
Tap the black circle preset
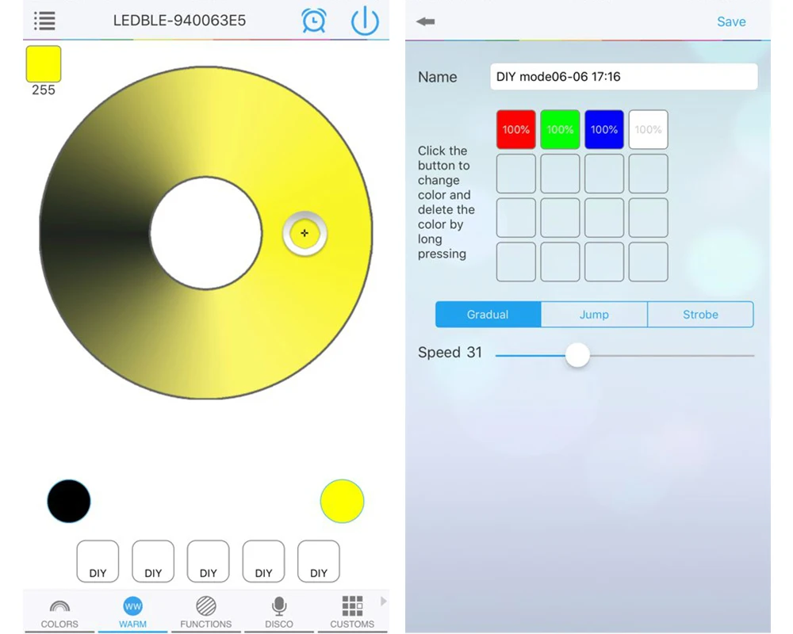69,501
